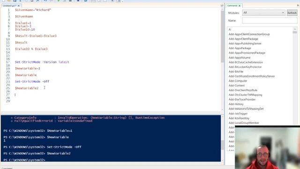
Task: Select Add-InitiatorIdToMaskingSet command
Action: point(246,109)
